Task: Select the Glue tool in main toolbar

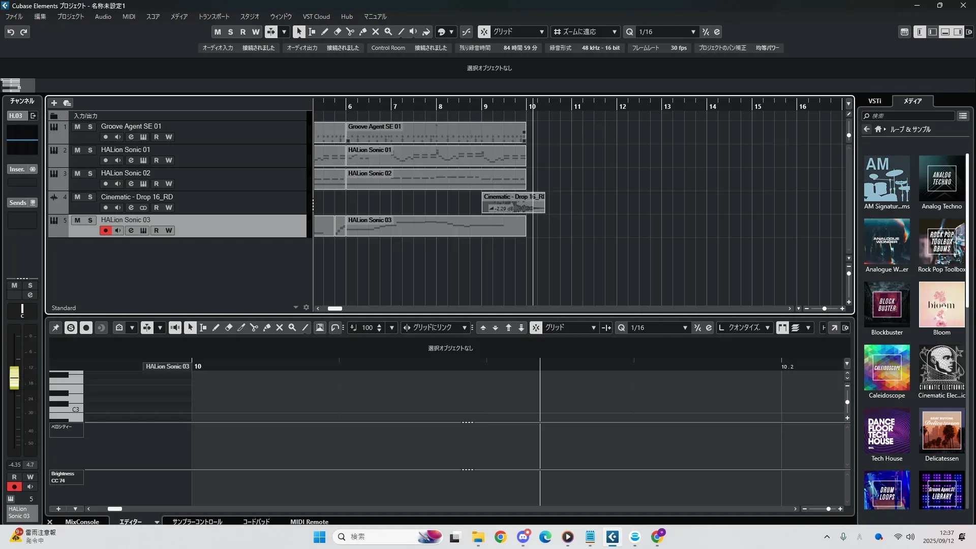Action: 363,32
